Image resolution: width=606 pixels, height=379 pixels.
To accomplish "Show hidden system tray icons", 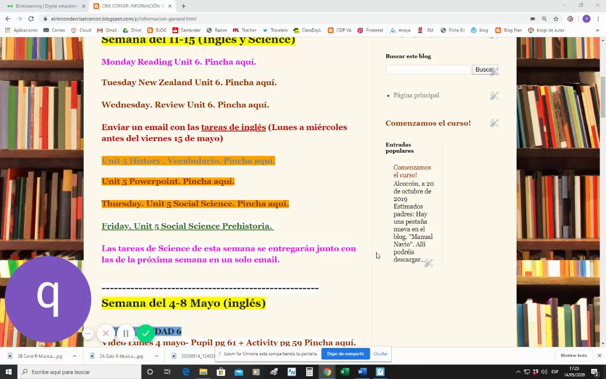I will pyautogui.click(x=518, y=372).
